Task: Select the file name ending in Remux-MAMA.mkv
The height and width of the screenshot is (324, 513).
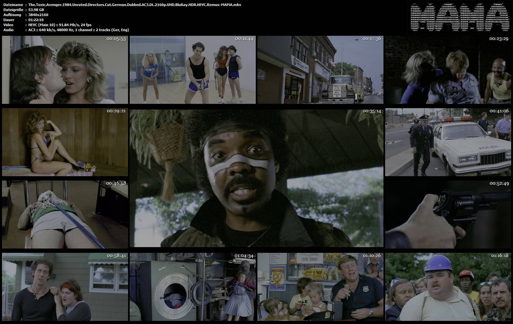Action: [x=135, y=4]
